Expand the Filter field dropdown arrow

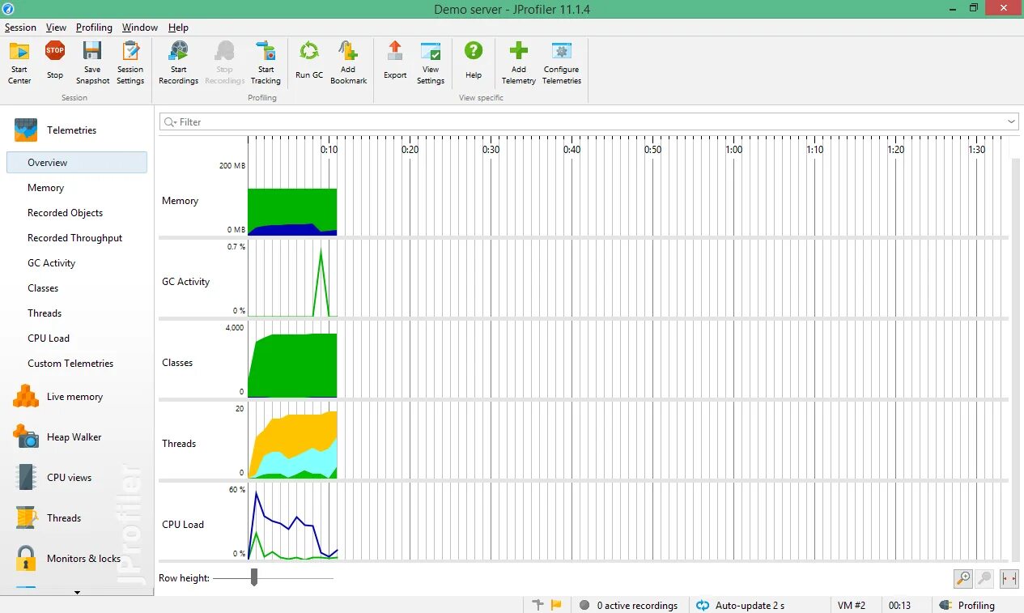(x=1011, y=121)
